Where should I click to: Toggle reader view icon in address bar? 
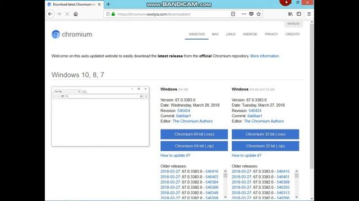(x=233, y=14)
